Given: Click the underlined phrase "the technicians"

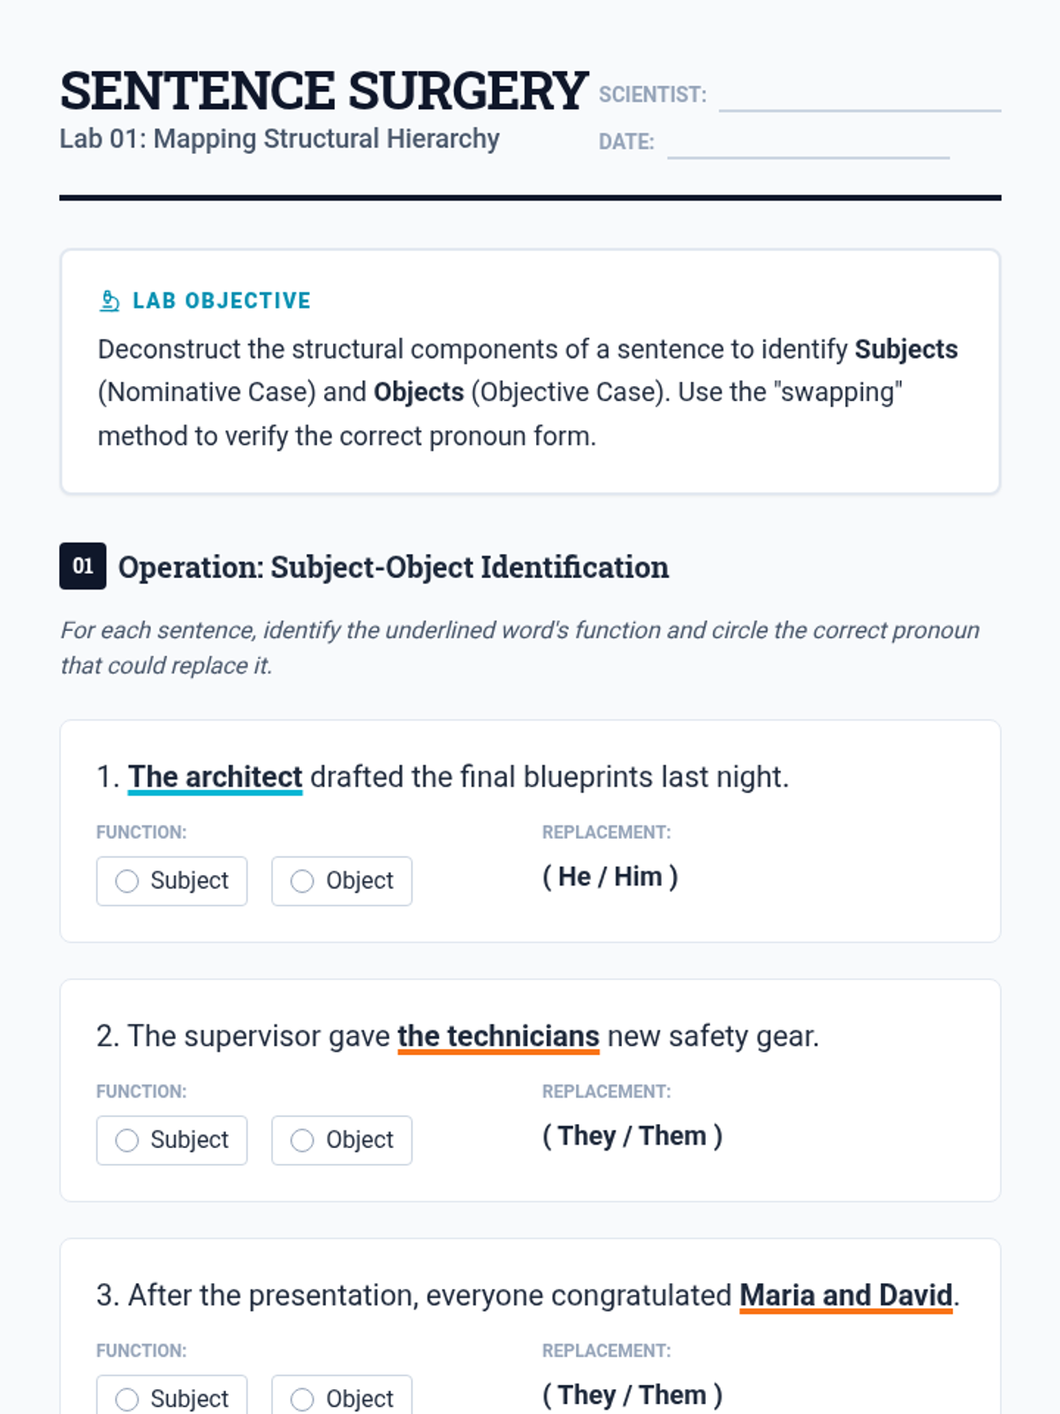Looking at the screenshot, I should (x=498, y=1037).
